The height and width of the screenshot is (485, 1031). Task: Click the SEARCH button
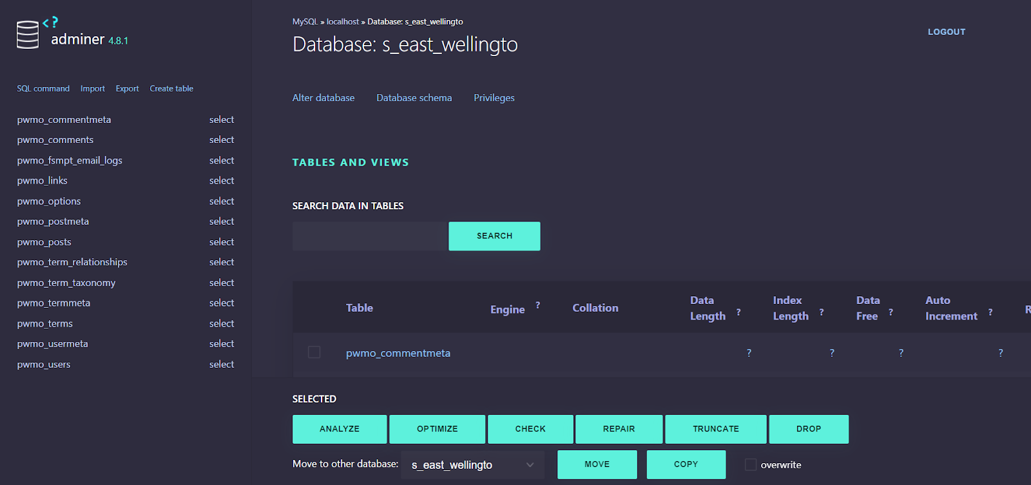pos(494,236)
